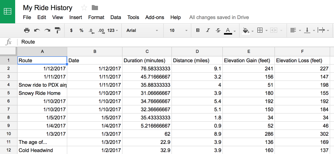Open the Format menu

pos(96,17)
